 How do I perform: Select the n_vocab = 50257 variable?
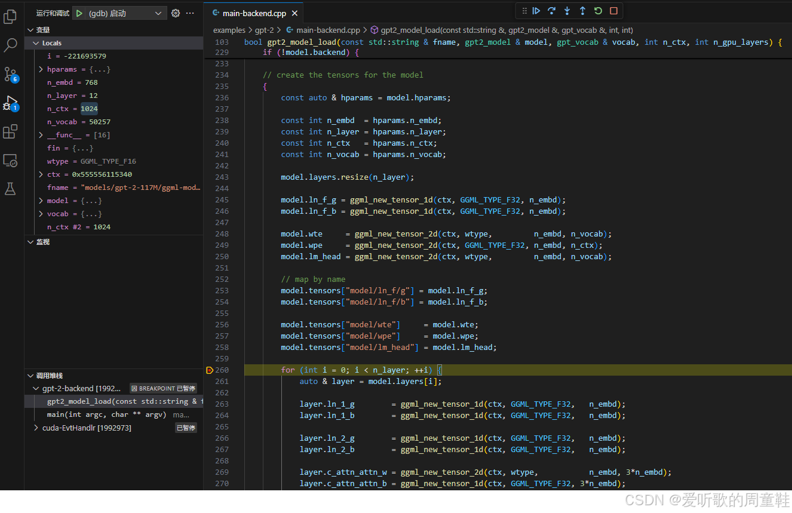(x=113, y=122)
